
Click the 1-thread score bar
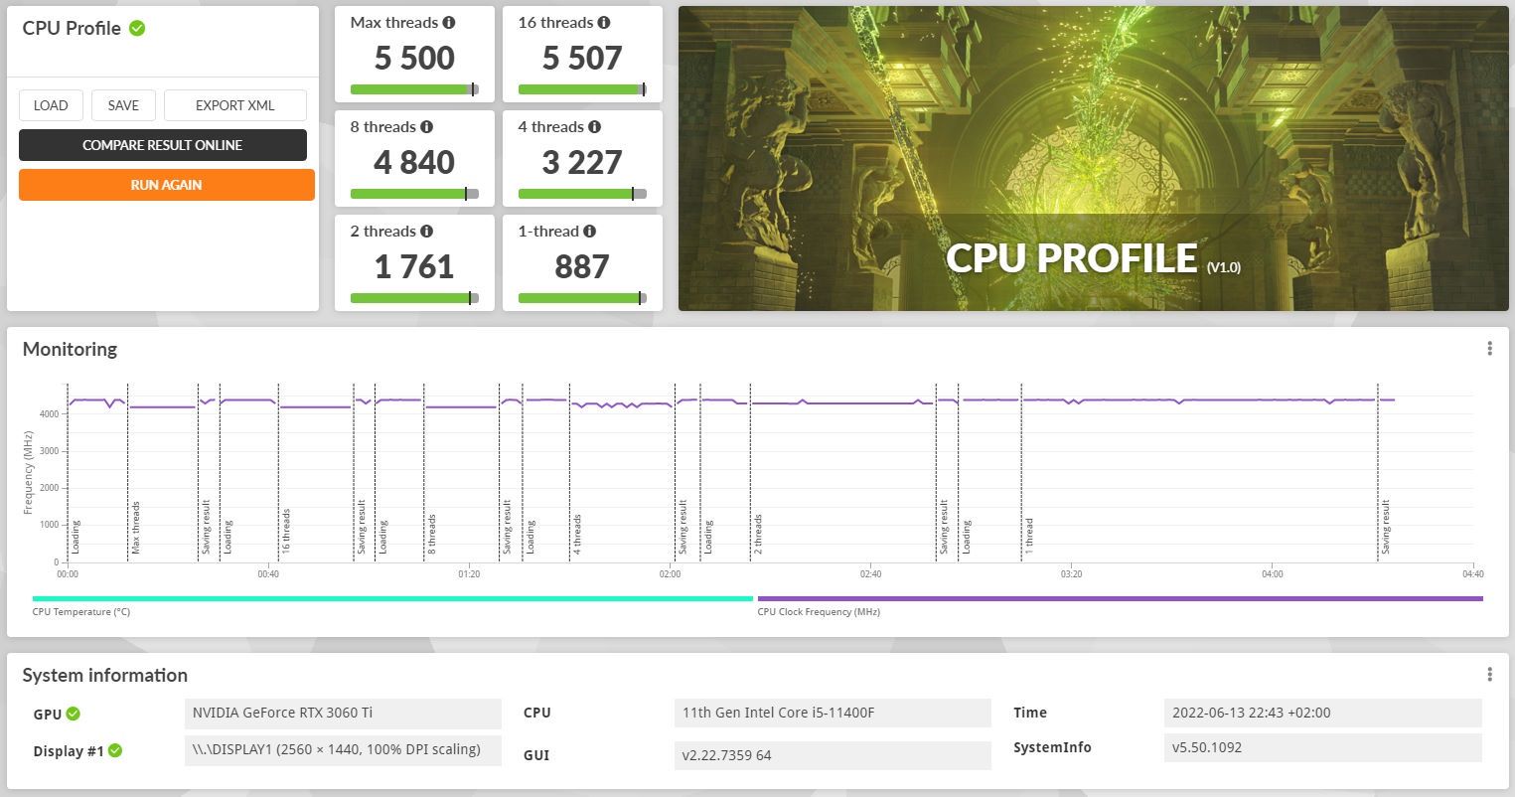(x=582, y=298)
